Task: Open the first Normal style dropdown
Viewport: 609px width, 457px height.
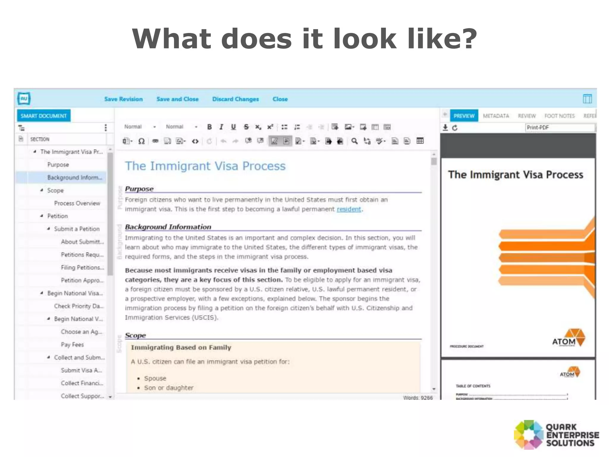Action: (140, 127)
